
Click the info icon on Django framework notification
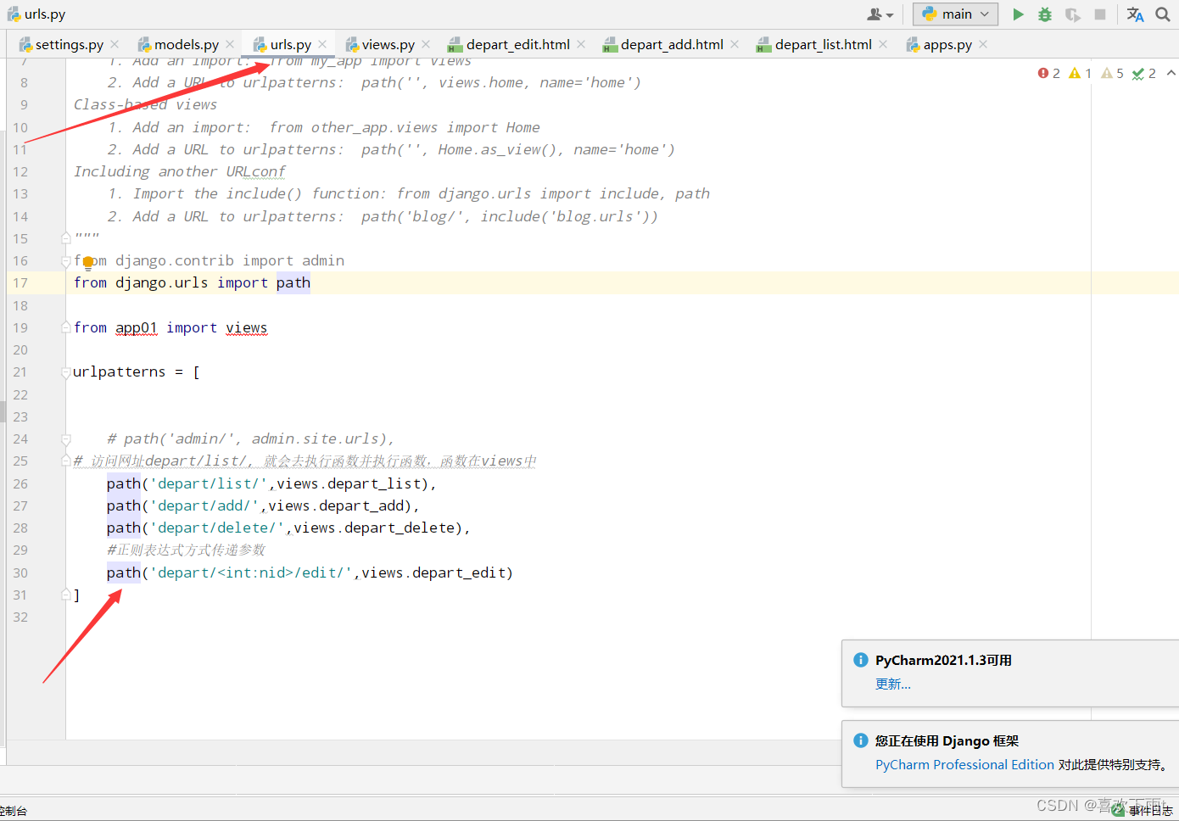point(860,740)
